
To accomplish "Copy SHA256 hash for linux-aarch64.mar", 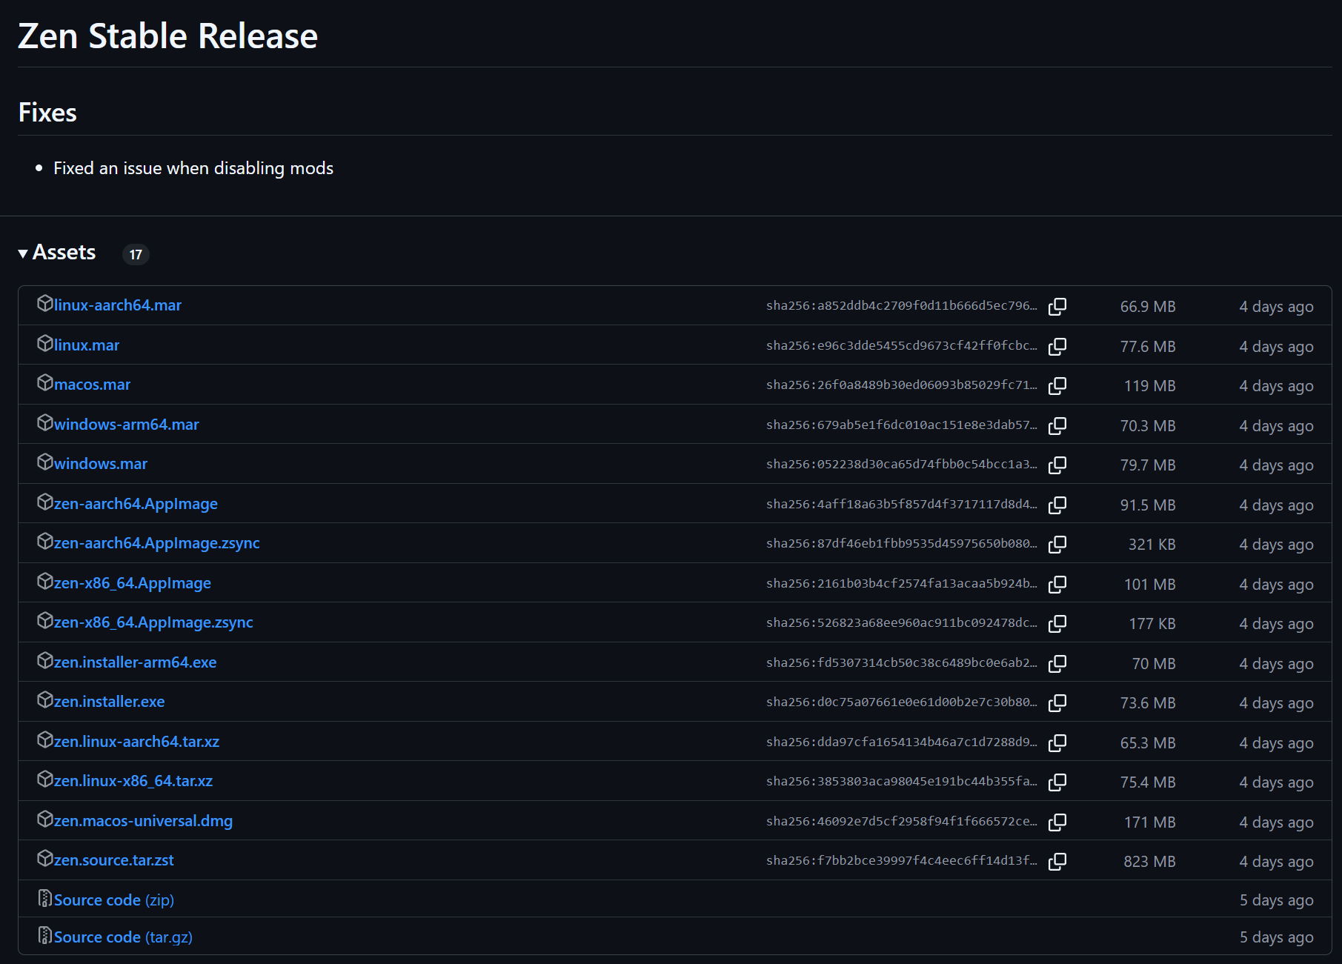I will click(1057, 306).
